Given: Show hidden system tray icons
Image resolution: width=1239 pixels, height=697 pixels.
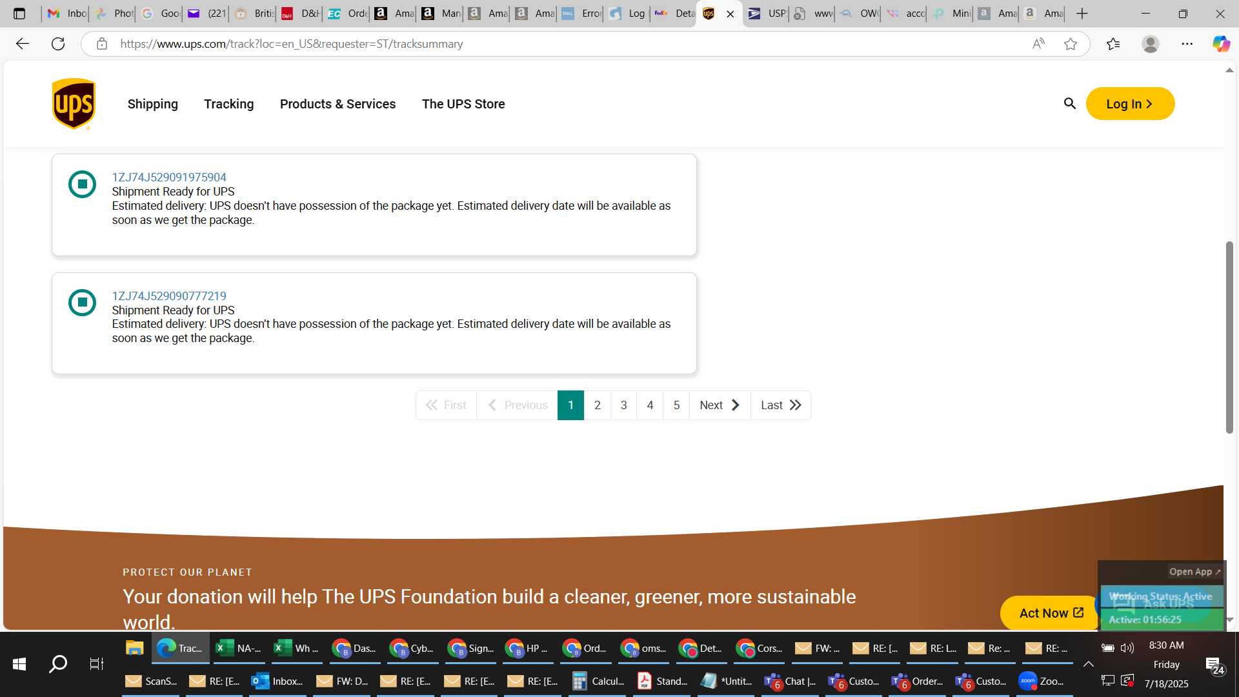Looking at the screenshot, I should click(x=1088, y=664).
